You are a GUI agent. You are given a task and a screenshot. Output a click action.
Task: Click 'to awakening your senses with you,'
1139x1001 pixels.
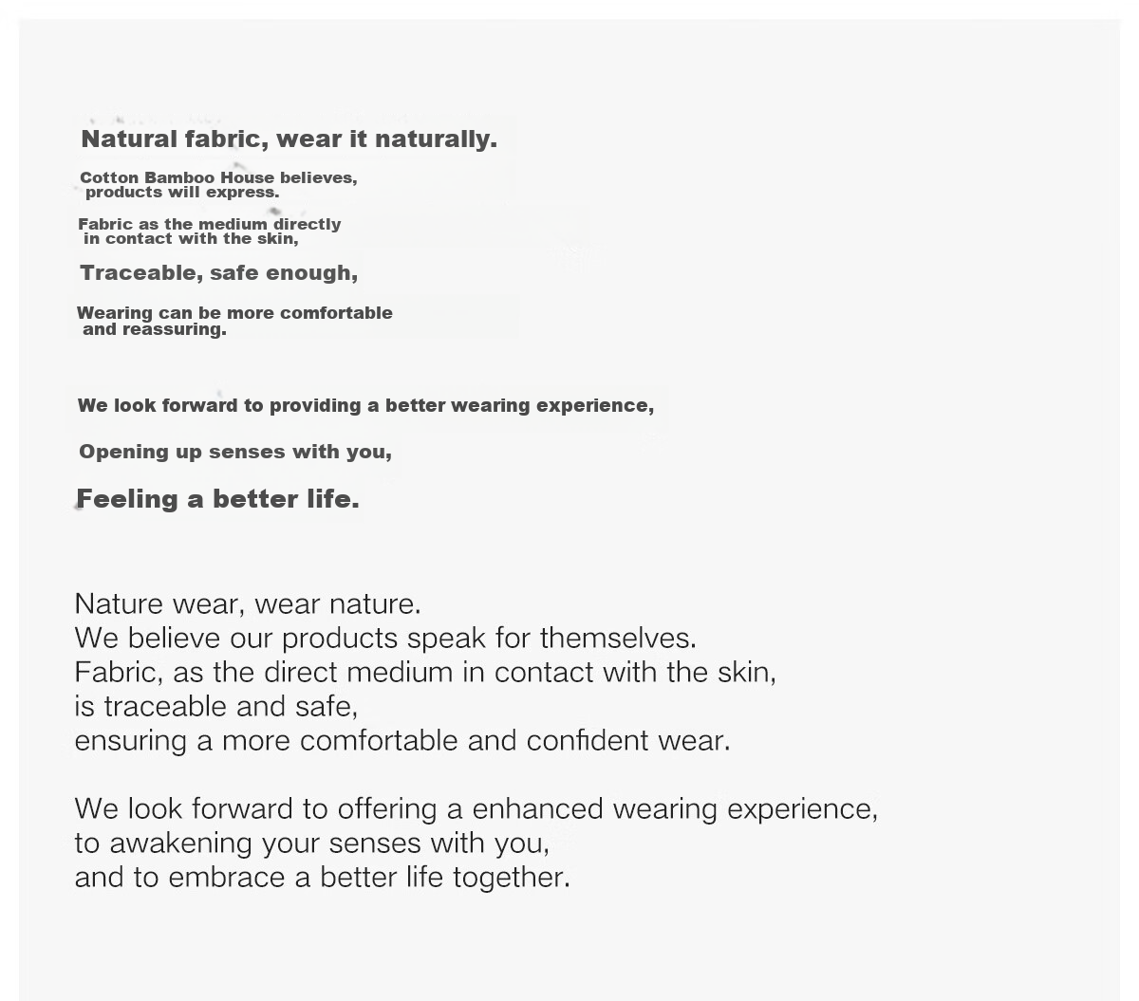tap(312, 843)
